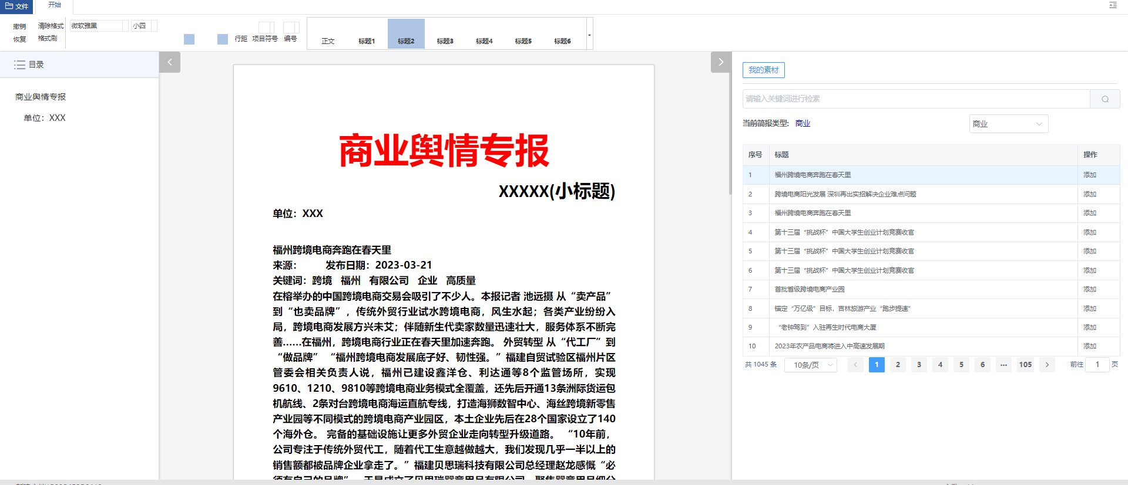Click the search magnifier icon
Viewport: 1128px width, 485px height.
click(x=1105, y=99)
